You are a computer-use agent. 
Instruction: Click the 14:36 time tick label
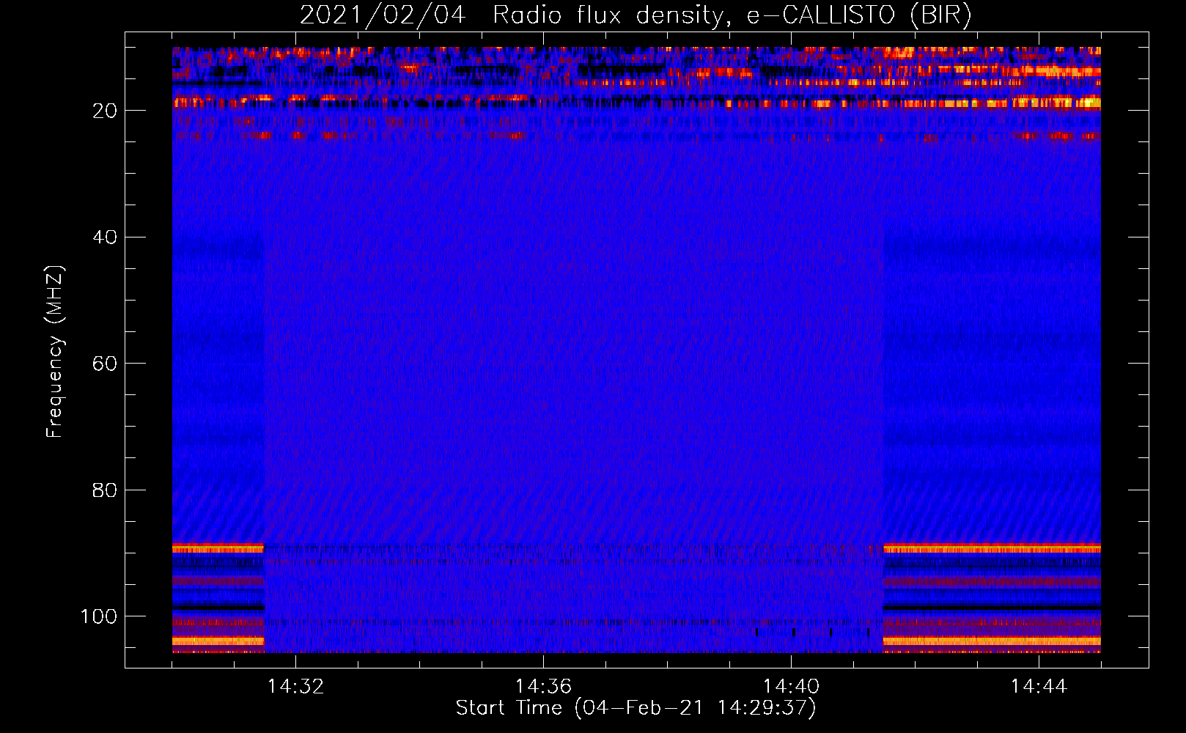(x=543, y=687)
